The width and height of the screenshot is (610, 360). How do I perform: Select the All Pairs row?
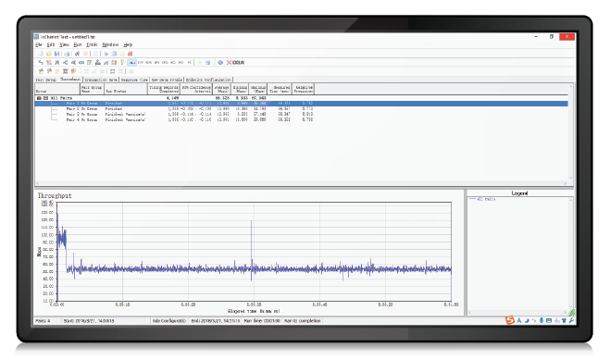pos(302,98)
